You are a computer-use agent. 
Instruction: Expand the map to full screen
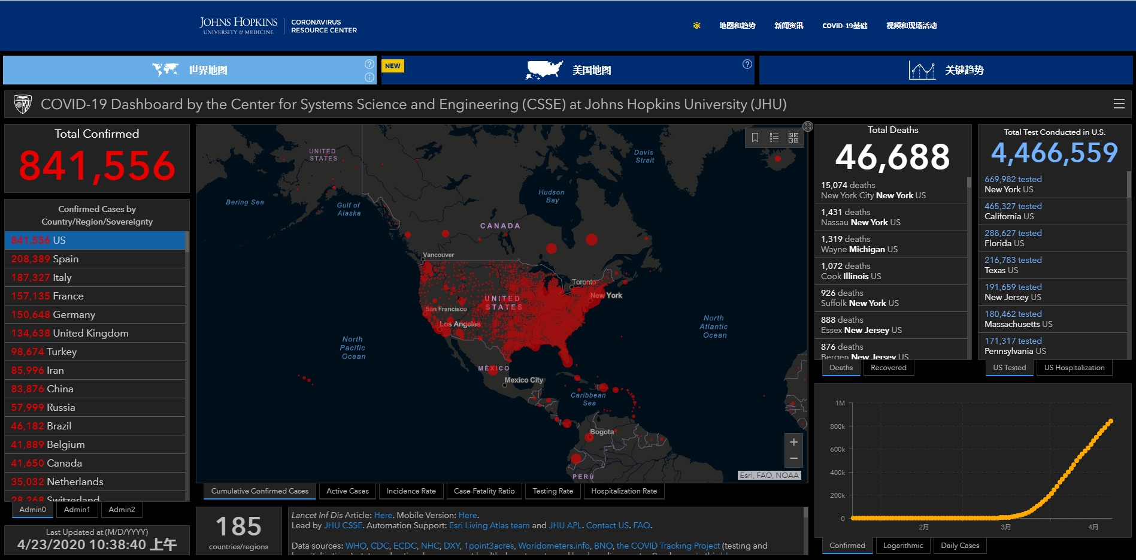(x=808, y=126)
